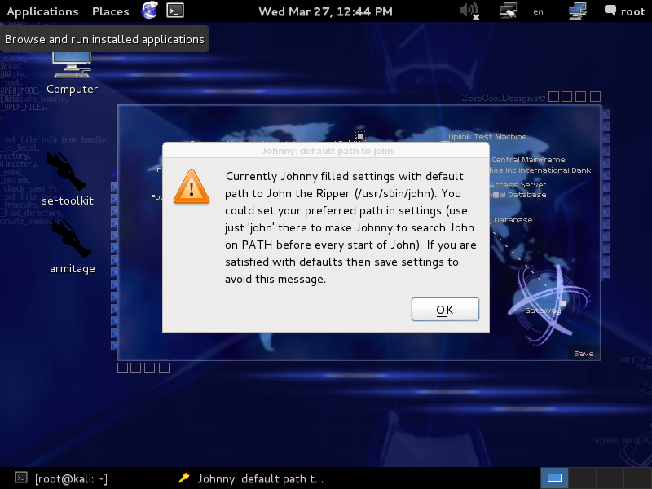Image resolution: width=652 pixels, height=489 pixels.
Task: Open the 'en' keyboard layout indicator
Action: 538,12
